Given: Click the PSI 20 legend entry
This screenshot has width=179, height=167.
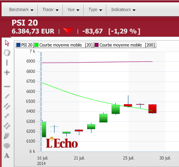Looking at the screenshot, I should 25,45.
